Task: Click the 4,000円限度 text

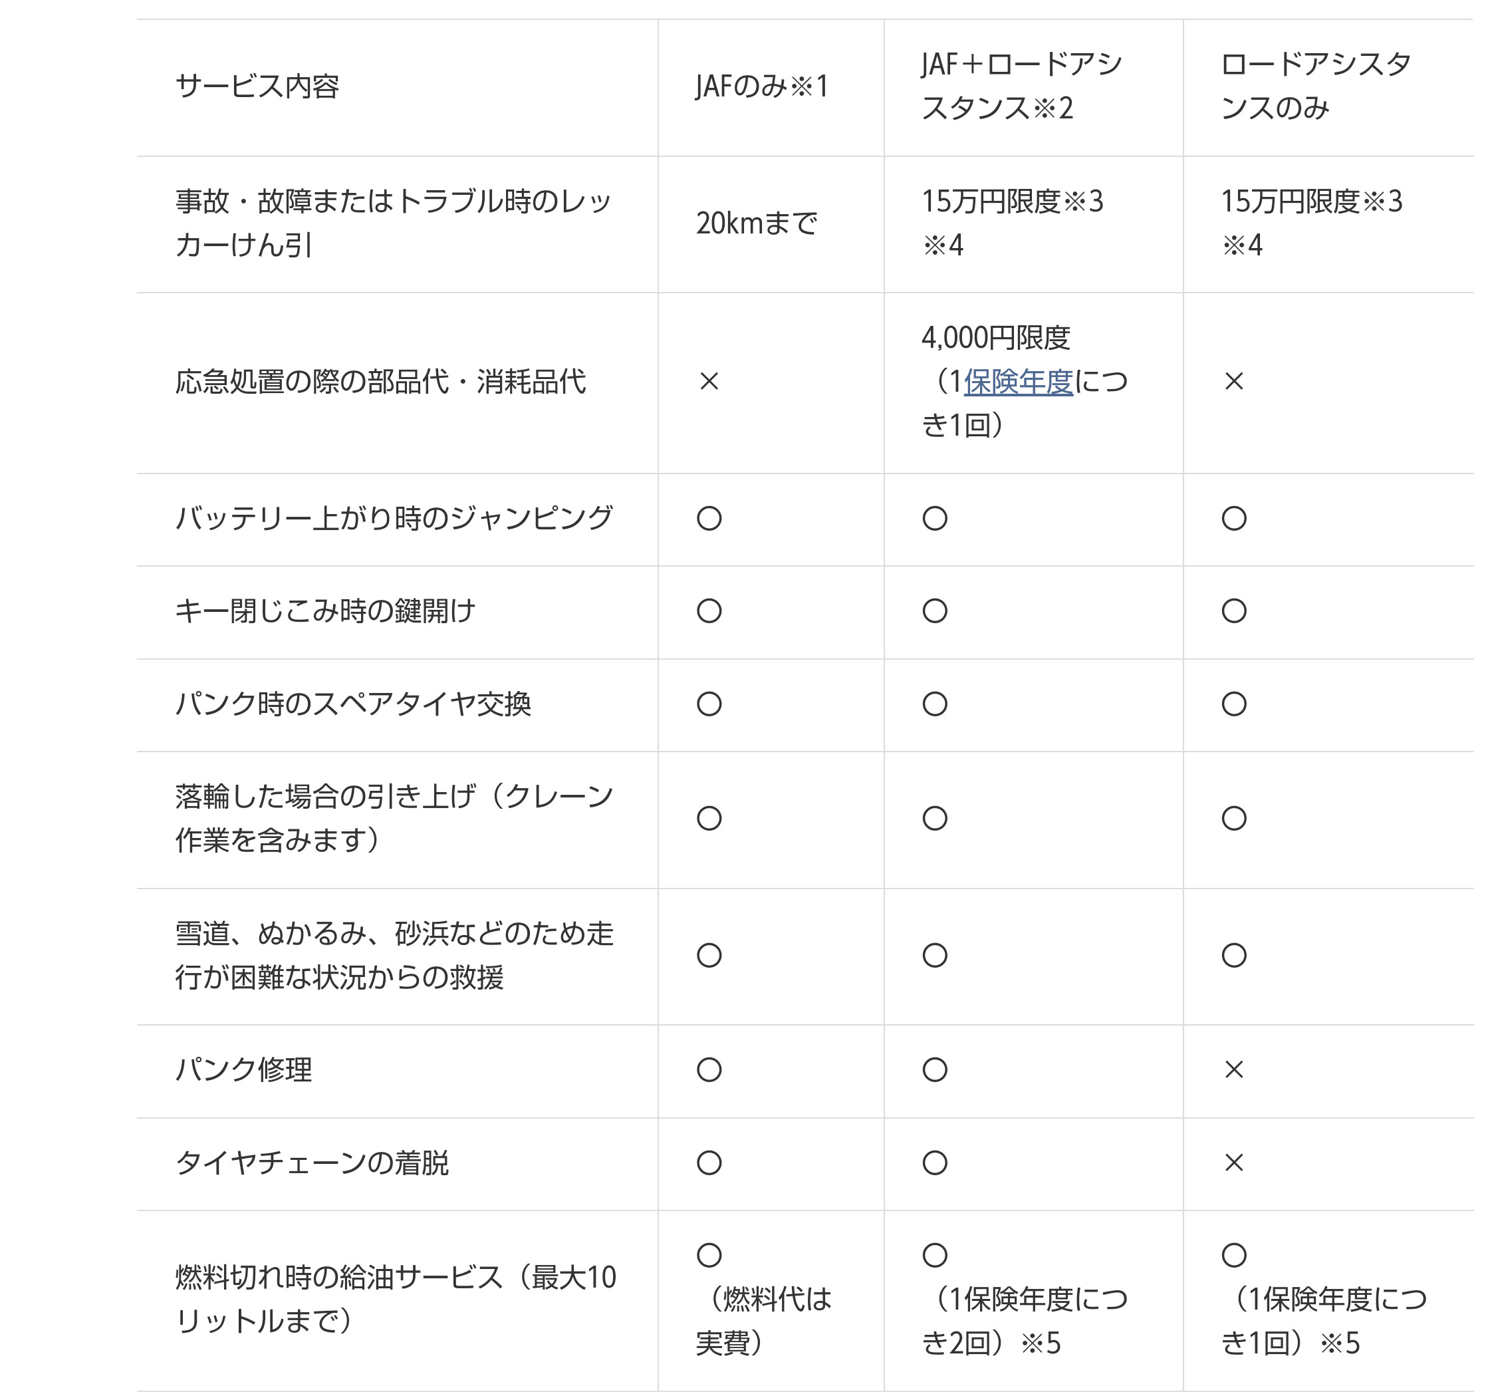Action: (995, 338)
